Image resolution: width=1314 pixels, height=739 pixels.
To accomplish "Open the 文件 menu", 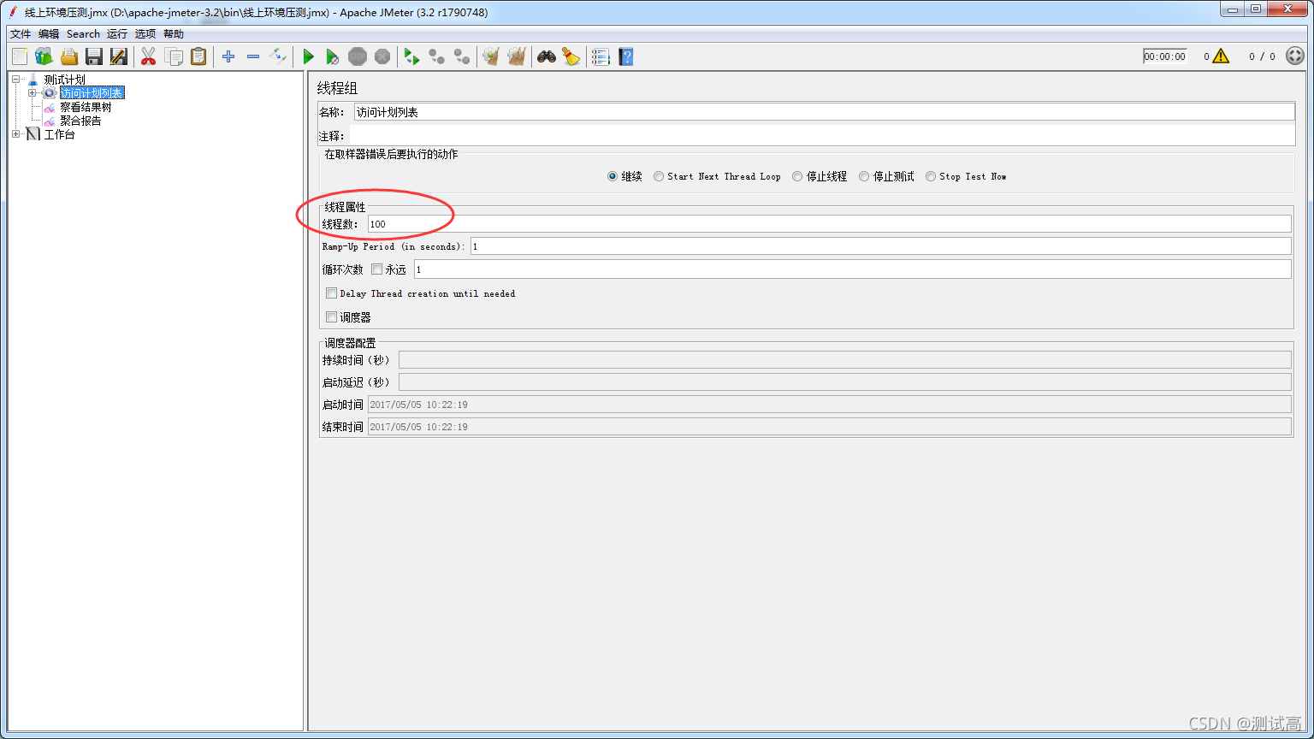I will point(21,34).
